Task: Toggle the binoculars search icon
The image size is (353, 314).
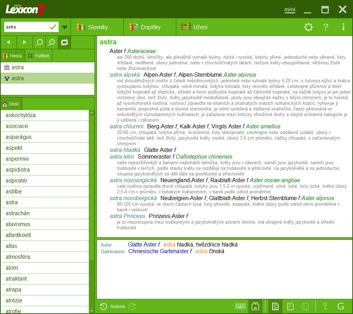Action: pos(255,306)
